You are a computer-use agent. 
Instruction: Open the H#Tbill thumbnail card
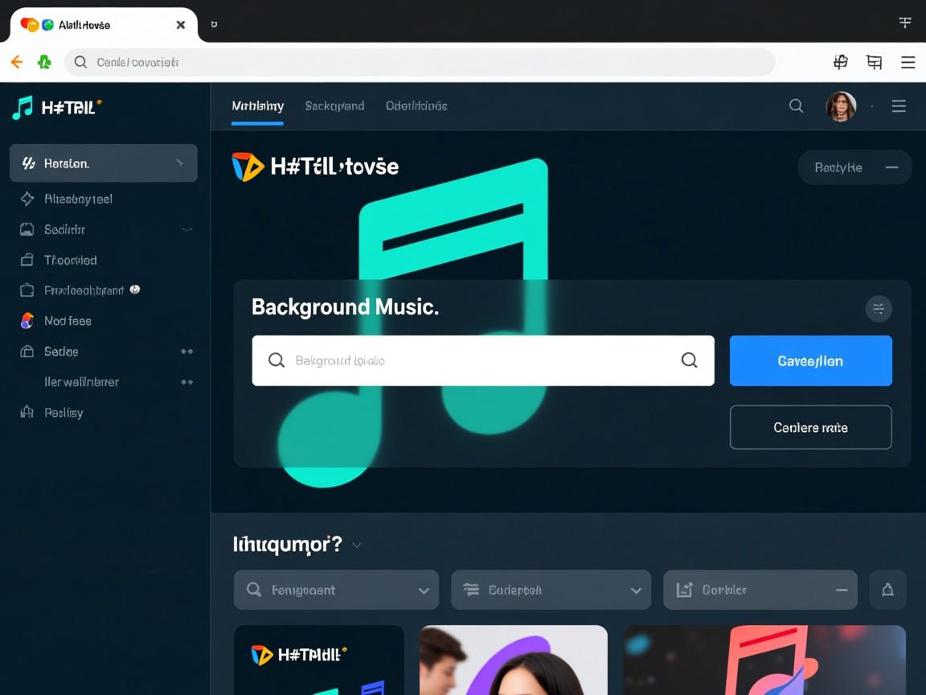(x=318, y=660)
